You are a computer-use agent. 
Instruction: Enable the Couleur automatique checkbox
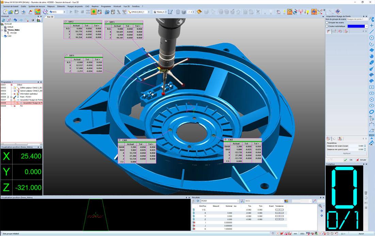coord(327,26)
